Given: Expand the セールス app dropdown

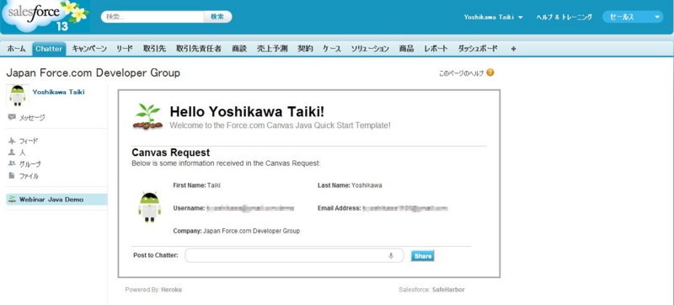Looking at the screenshot, I should 633,17.
